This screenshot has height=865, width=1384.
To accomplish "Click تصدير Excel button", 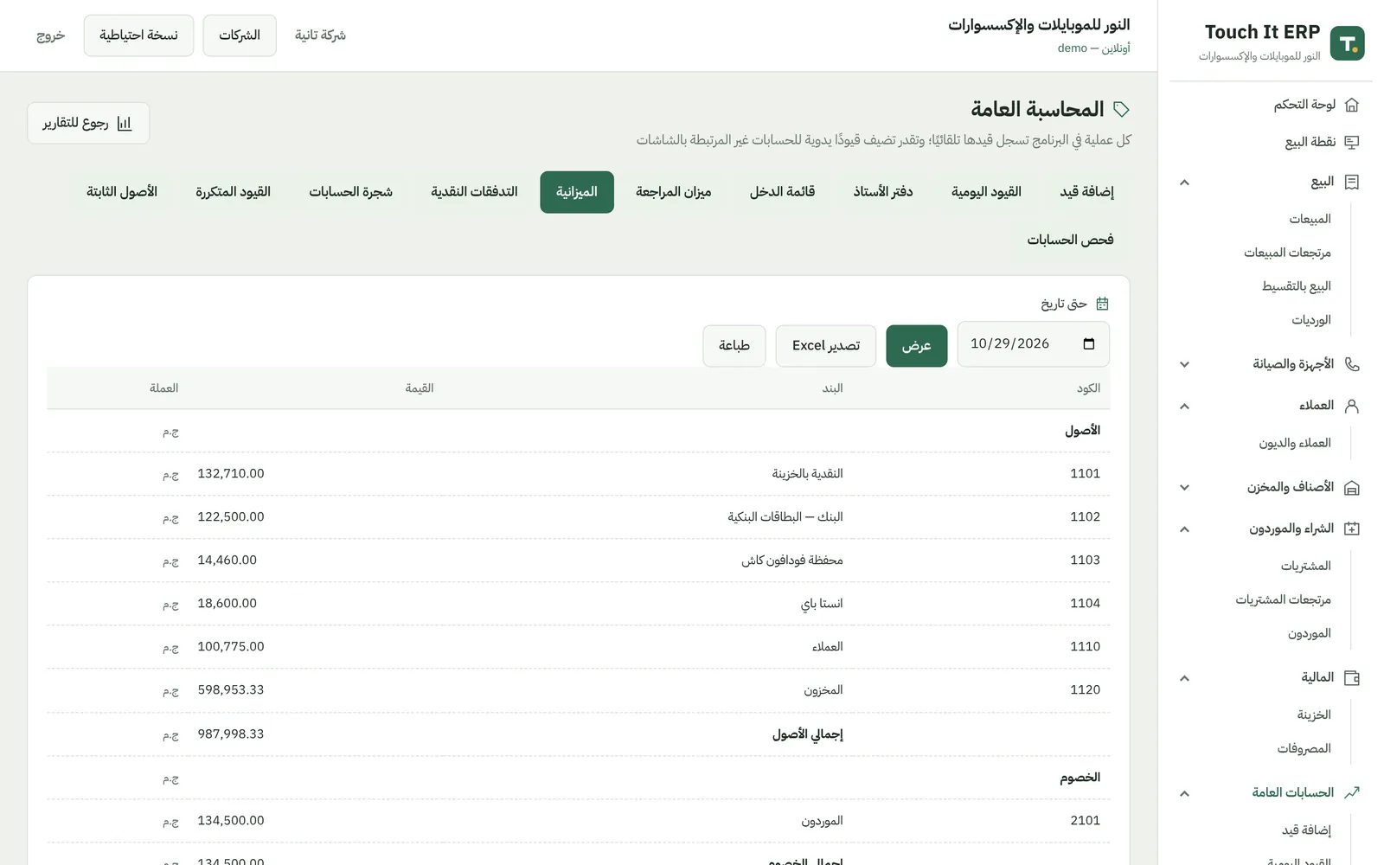I will point(826,346).
